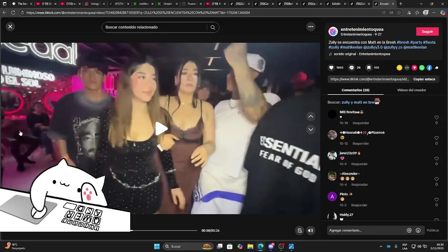Switch to Comentarios (28) tab
448x252 pixels.
tap(356, 90)
